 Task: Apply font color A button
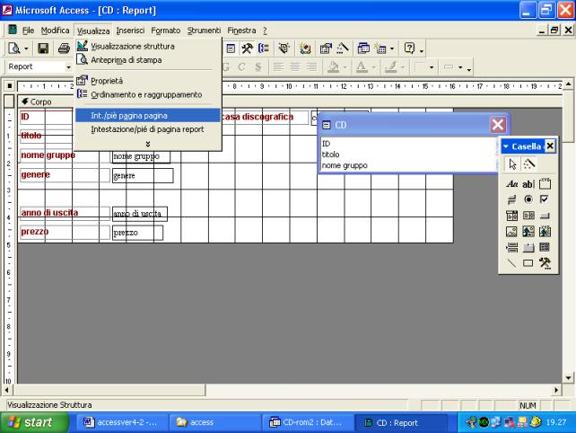[x=362, y=67]
